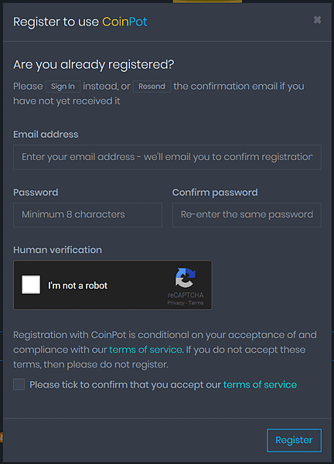Tick the I'm not a robot checkbox
The image size is (334, 464).
pos(31,285)
